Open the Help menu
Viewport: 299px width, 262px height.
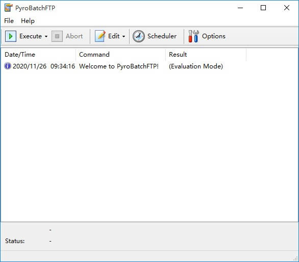(x=28, y=20)
